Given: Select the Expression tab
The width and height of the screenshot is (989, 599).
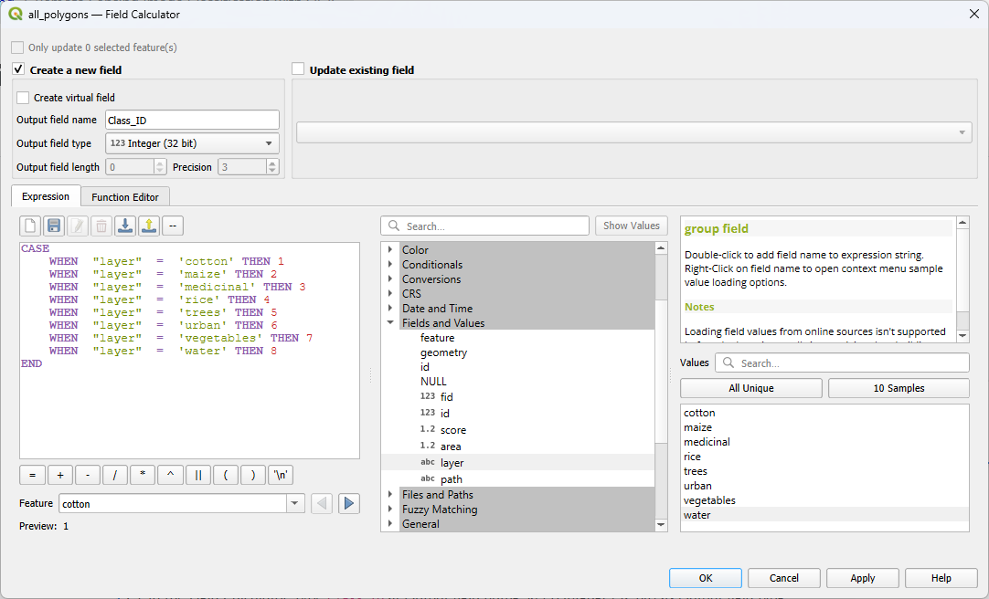Looking at the screenshot, I should pos(46,196).
